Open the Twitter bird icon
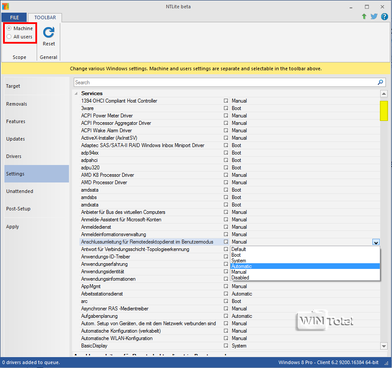Image resolution: width=392 pixels, height=368 pixels. click(374, 17)
